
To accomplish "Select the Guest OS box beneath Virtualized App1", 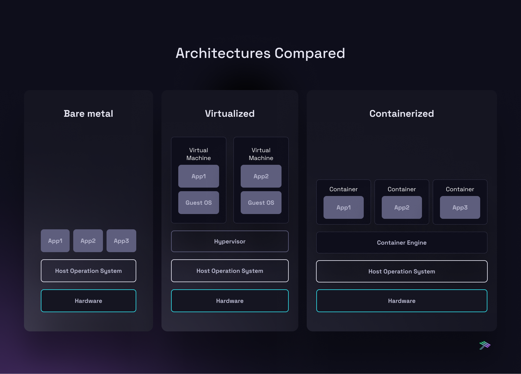I will (199, 203).
